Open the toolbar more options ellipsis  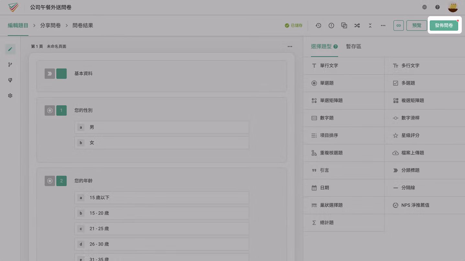[383, 26]
